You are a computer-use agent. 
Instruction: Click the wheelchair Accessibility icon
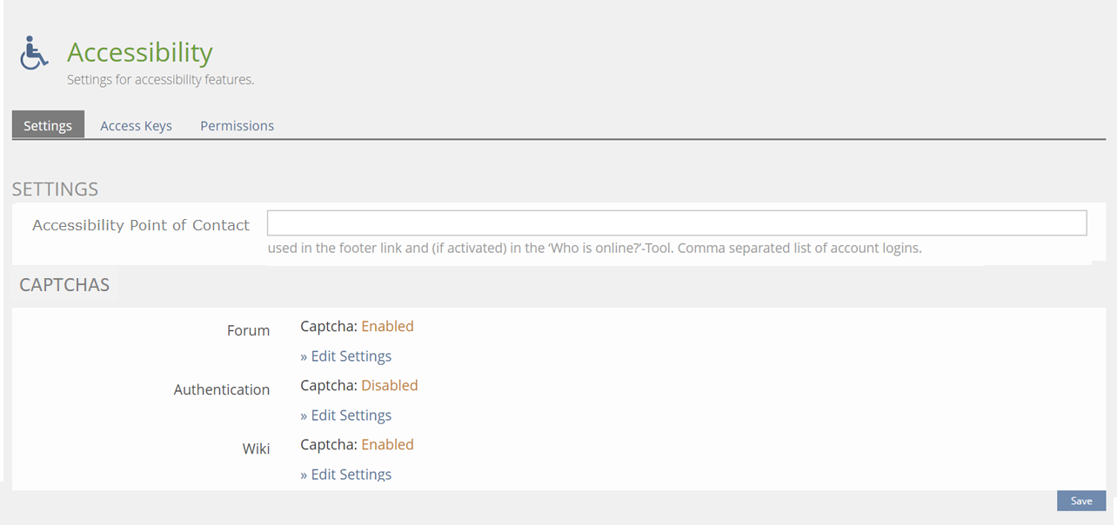point(34,53)
